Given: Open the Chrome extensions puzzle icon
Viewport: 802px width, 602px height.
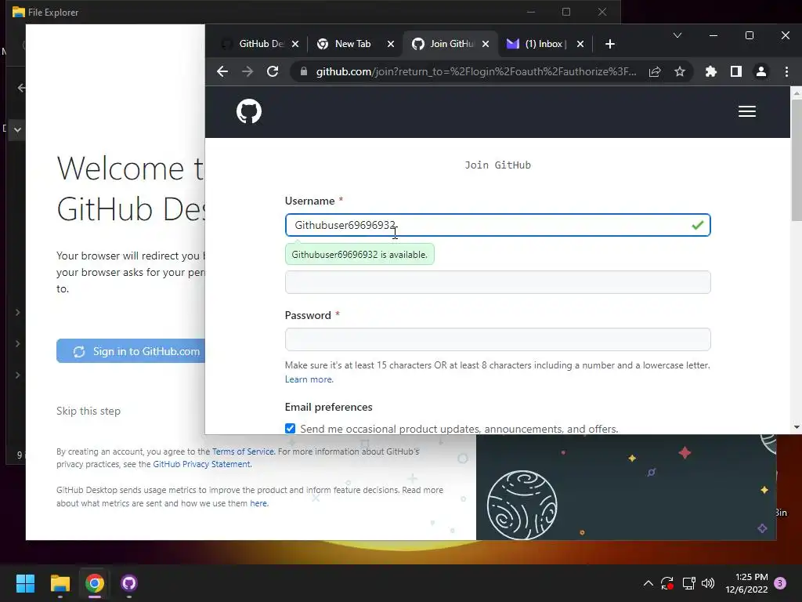Looking at the screenshot, I should point(711,71).
